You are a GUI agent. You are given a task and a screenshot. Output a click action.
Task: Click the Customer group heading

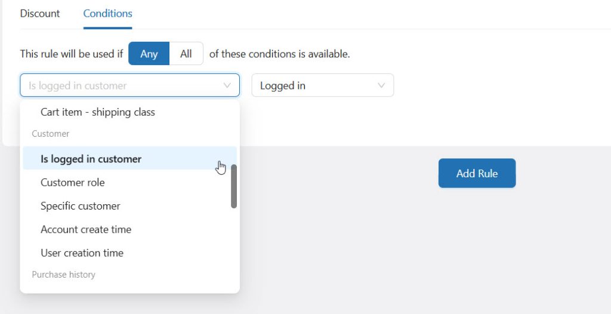point(51,134)
